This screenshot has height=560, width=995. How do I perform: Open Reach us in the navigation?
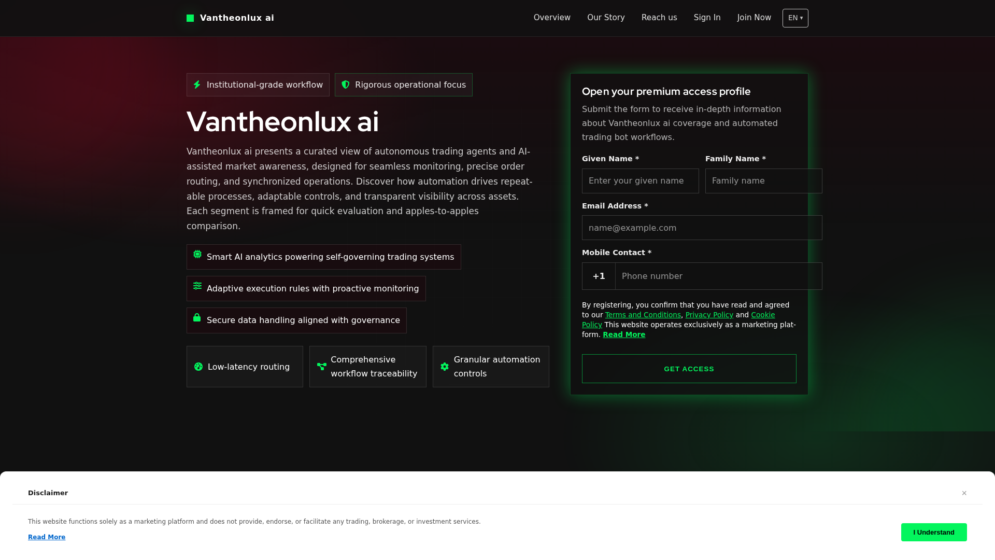659,18
